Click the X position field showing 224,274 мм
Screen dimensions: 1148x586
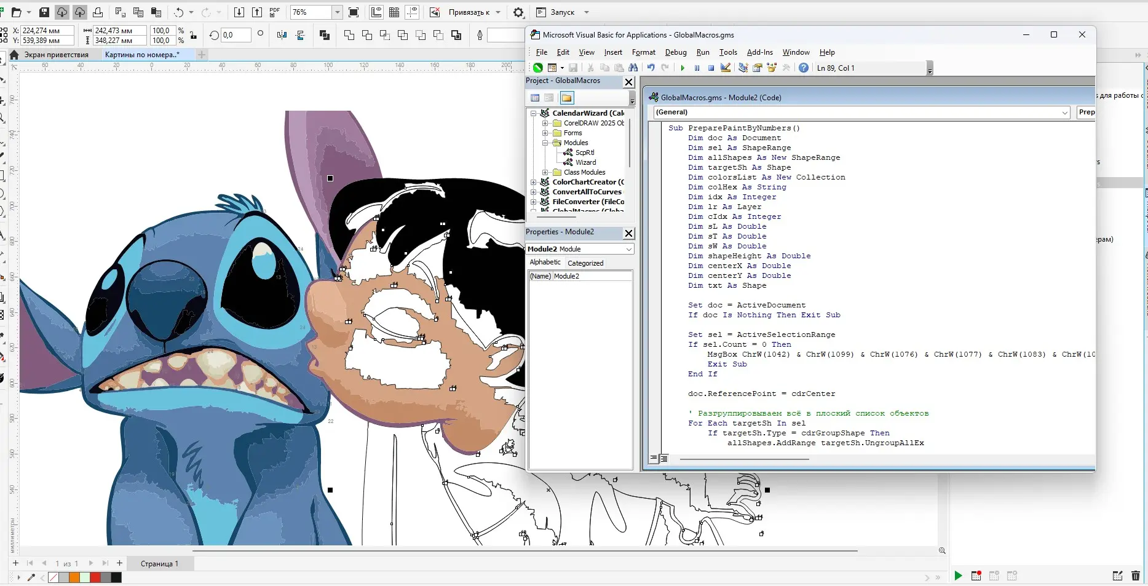pyautogui.click(x=47, y=30)
